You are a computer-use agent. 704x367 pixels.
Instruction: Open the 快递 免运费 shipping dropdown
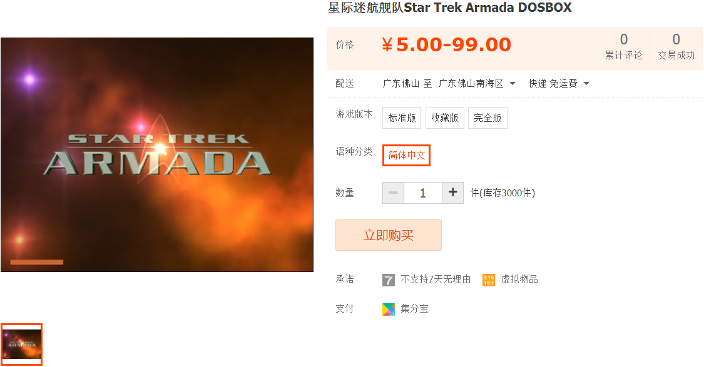559,83
